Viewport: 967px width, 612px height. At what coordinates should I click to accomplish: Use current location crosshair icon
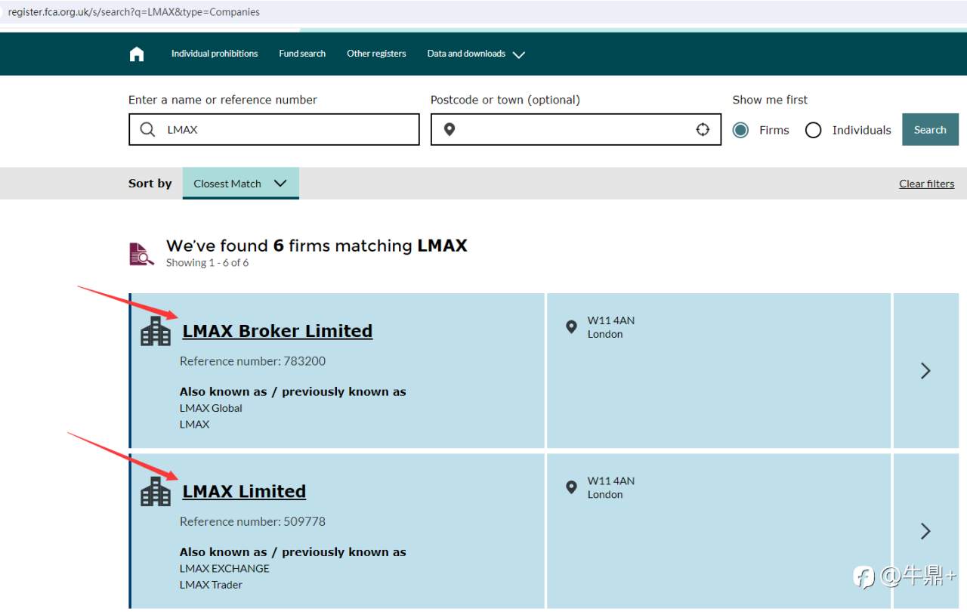tap(703, 129)
